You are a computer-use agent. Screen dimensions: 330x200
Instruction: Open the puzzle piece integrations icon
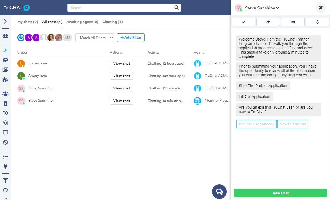(5, 79)
